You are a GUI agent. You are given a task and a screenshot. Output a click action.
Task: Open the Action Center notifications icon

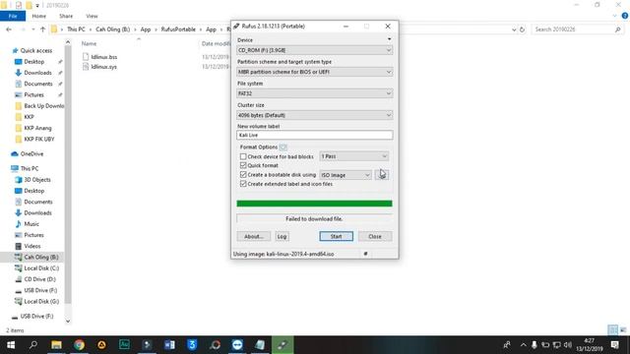pyautogui.click(x=614, y=345)
